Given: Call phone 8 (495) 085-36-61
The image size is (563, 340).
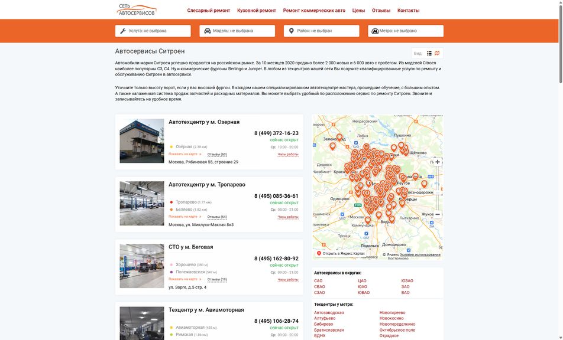Looking at the screenshot, I should pos(276,196).
